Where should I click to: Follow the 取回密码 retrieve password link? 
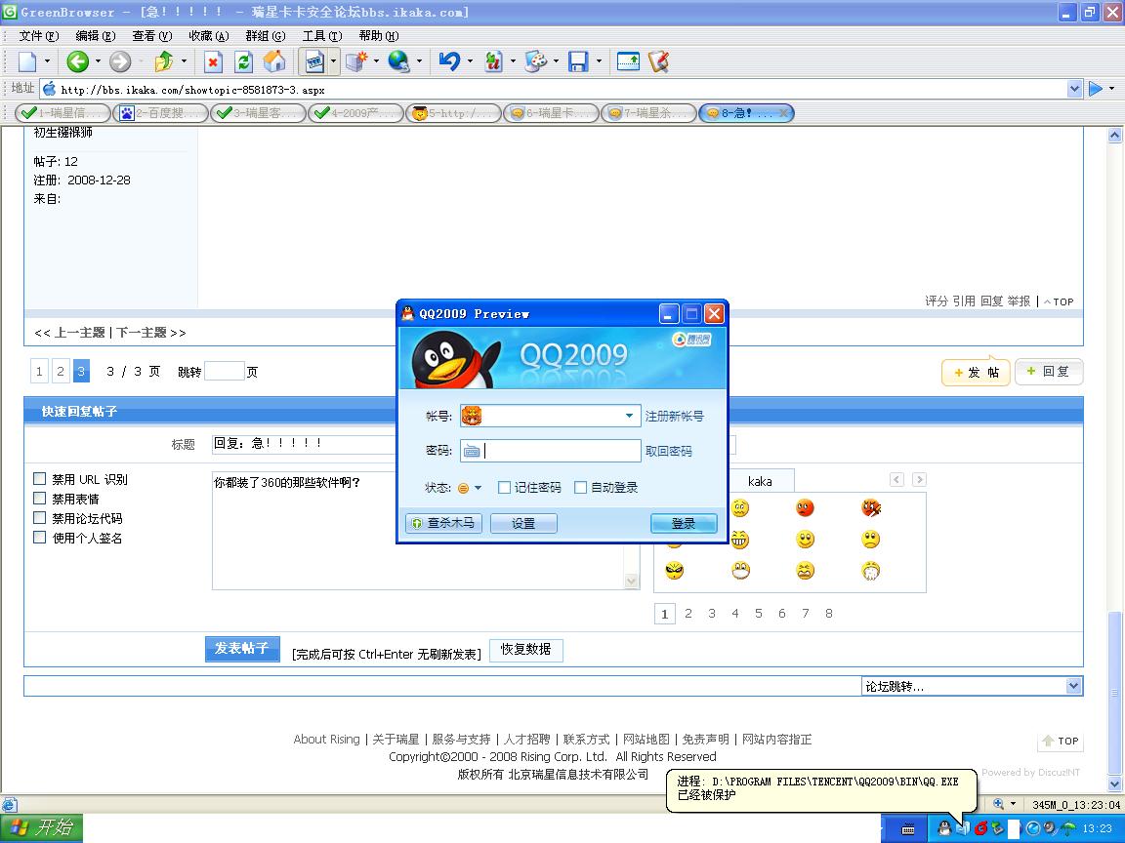[669, 452]
